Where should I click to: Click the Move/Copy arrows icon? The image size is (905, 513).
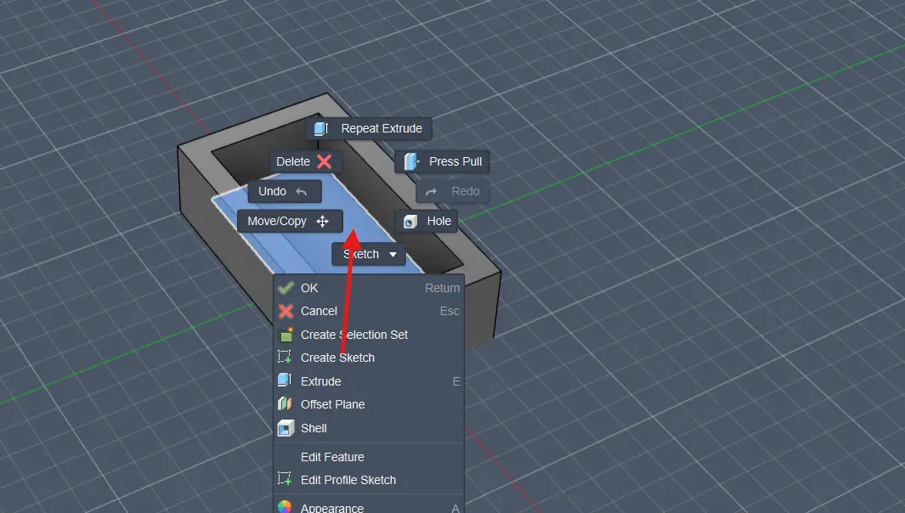coord(323,221)
